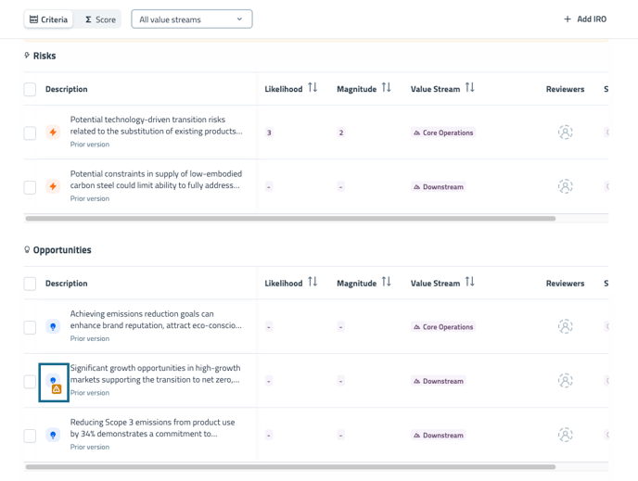Sort Risks table by Likelihood arrows

[313, 88]
